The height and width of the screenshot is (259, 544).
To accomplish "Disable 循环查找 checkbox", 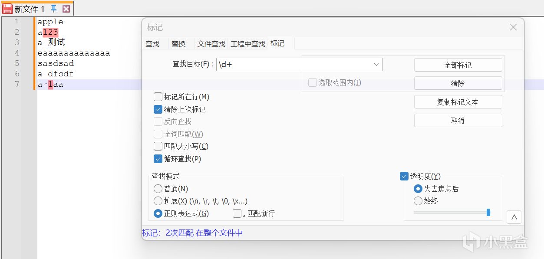I will coord(158,159).
